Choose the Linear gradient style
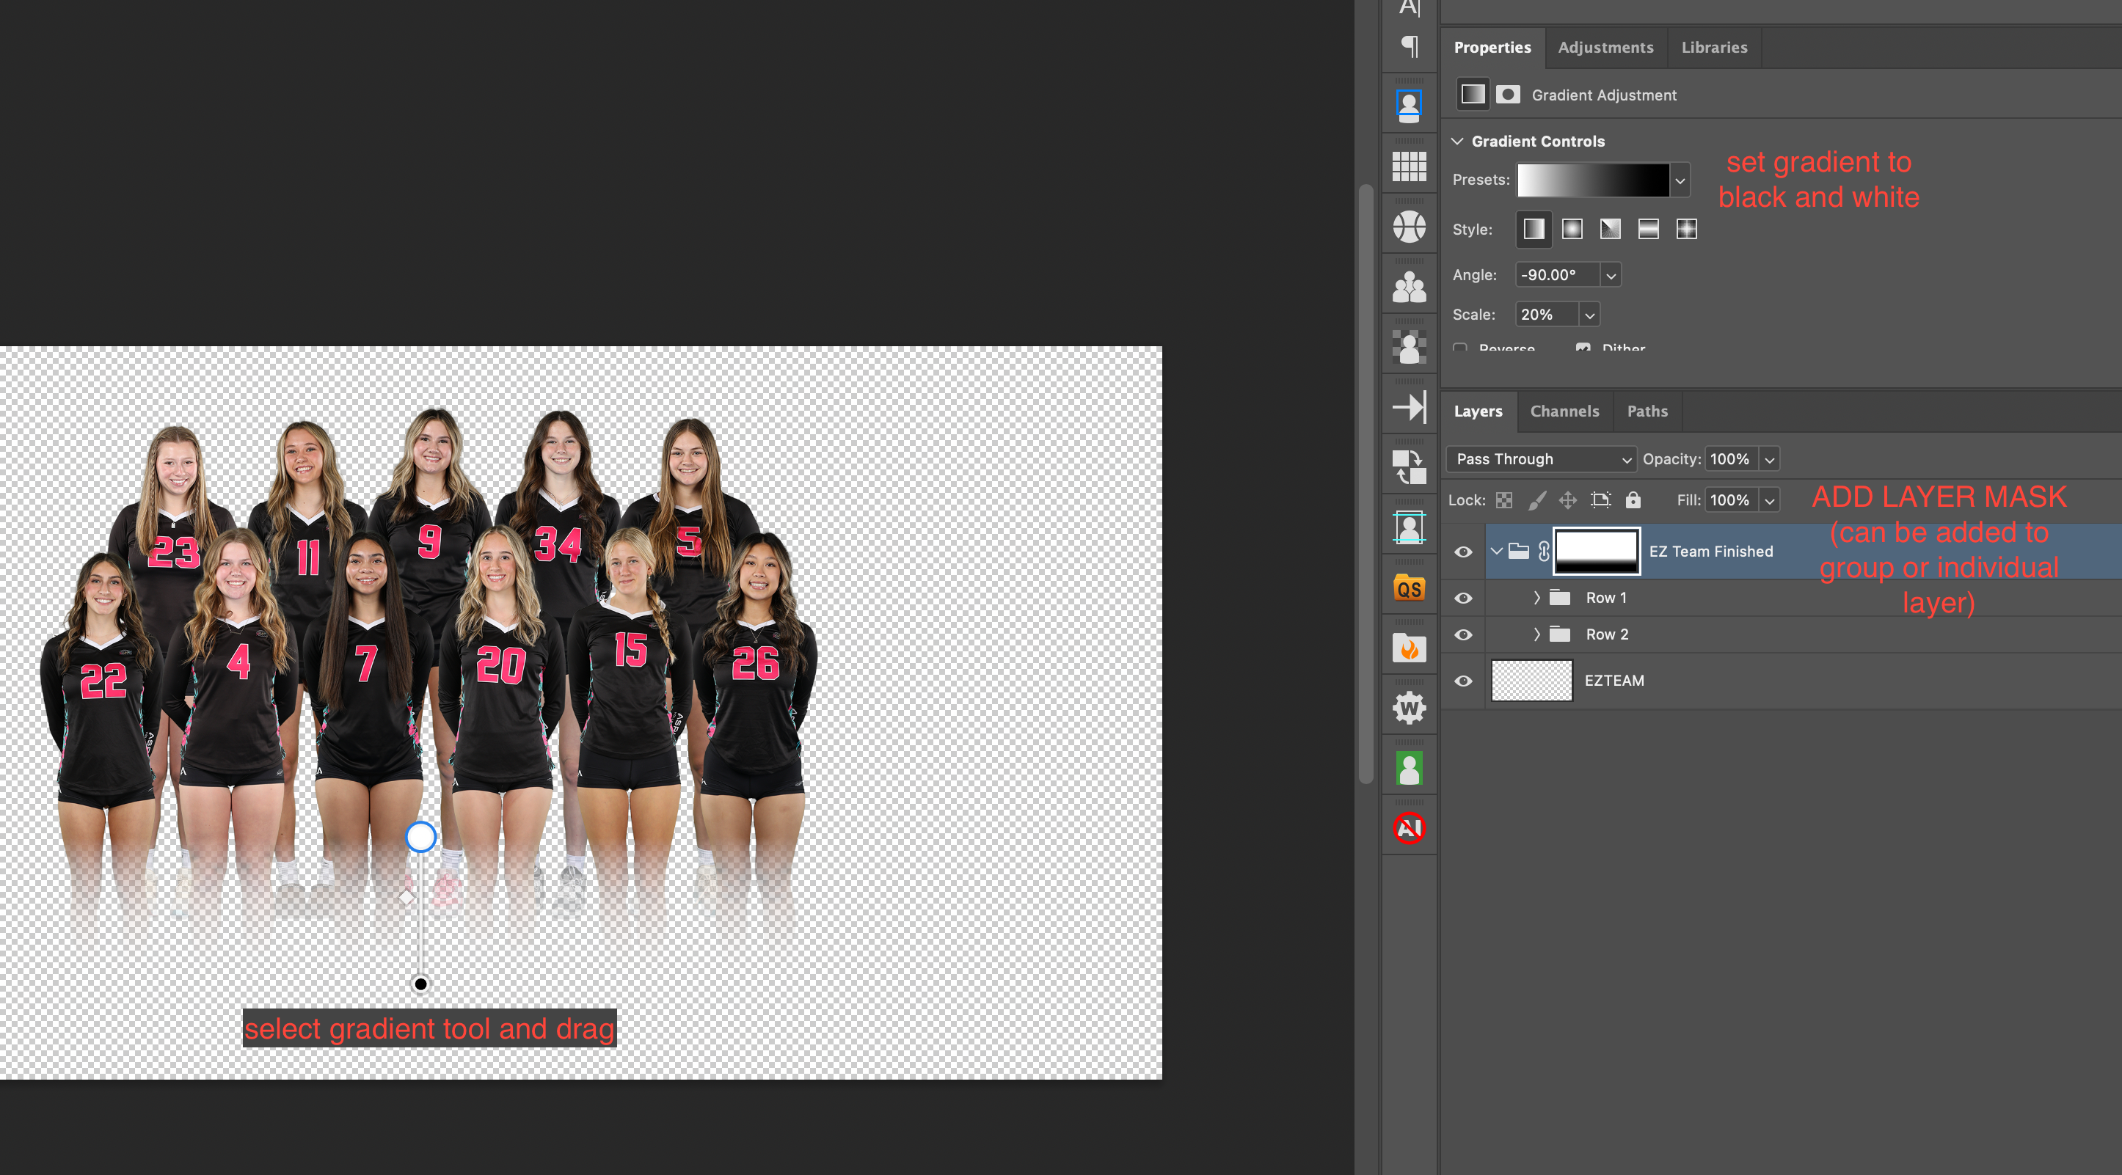The width and height of the screenshot is (2122, 1175). click(1534, 229)
